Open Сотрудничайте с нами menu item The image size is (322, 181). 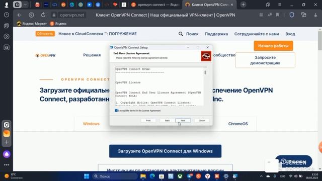257,34
